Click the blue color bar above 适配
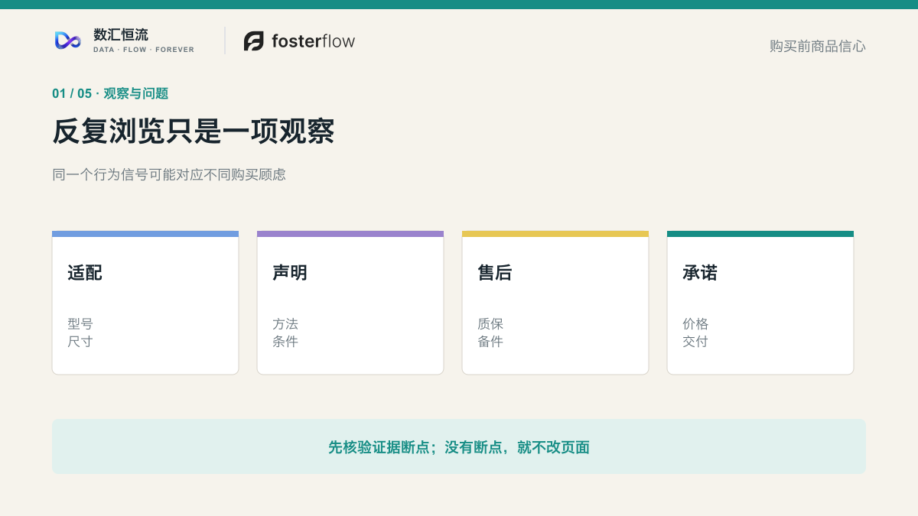This screenshot has width=918, height=516. (x=145, y=234)
